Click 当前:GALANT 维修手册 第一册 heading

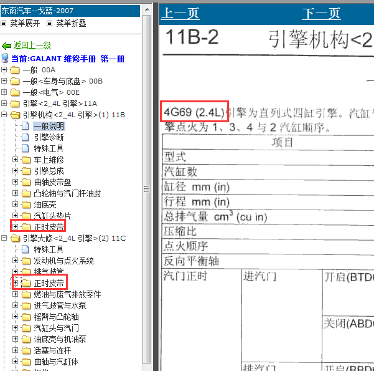pyautogui.click(x=68, y=59)
